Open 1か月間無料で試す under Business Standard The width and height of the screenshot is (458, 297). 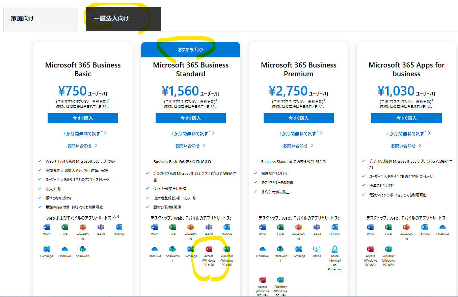[x=193, y=133]
